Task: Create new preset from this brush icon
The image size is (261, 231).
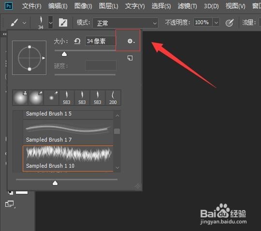Action: click(130, 58)
